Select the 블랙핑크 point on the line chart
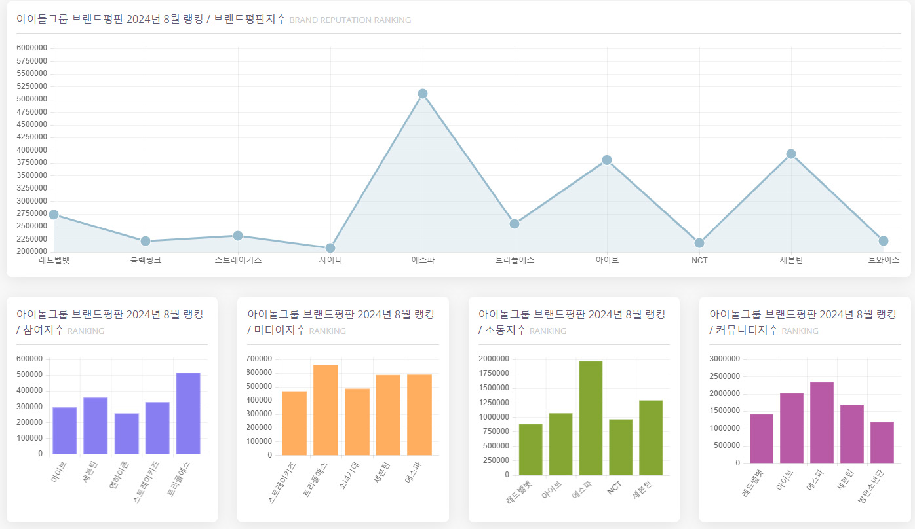915x529 pixels. coord(146,242)
